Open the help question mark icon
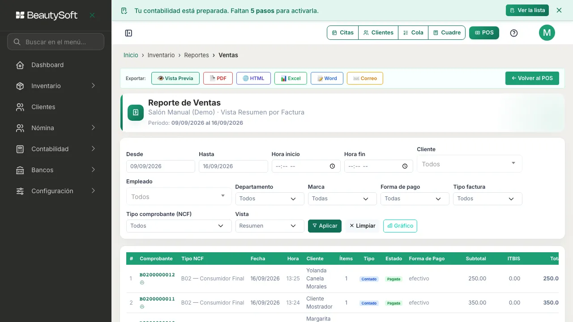Image resolution: width=573 pixels, height=322 pixels. coord(514,33)
